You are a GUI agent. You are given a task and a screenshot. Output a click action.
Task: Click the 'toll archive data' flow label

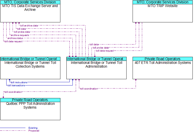[29, 26]
